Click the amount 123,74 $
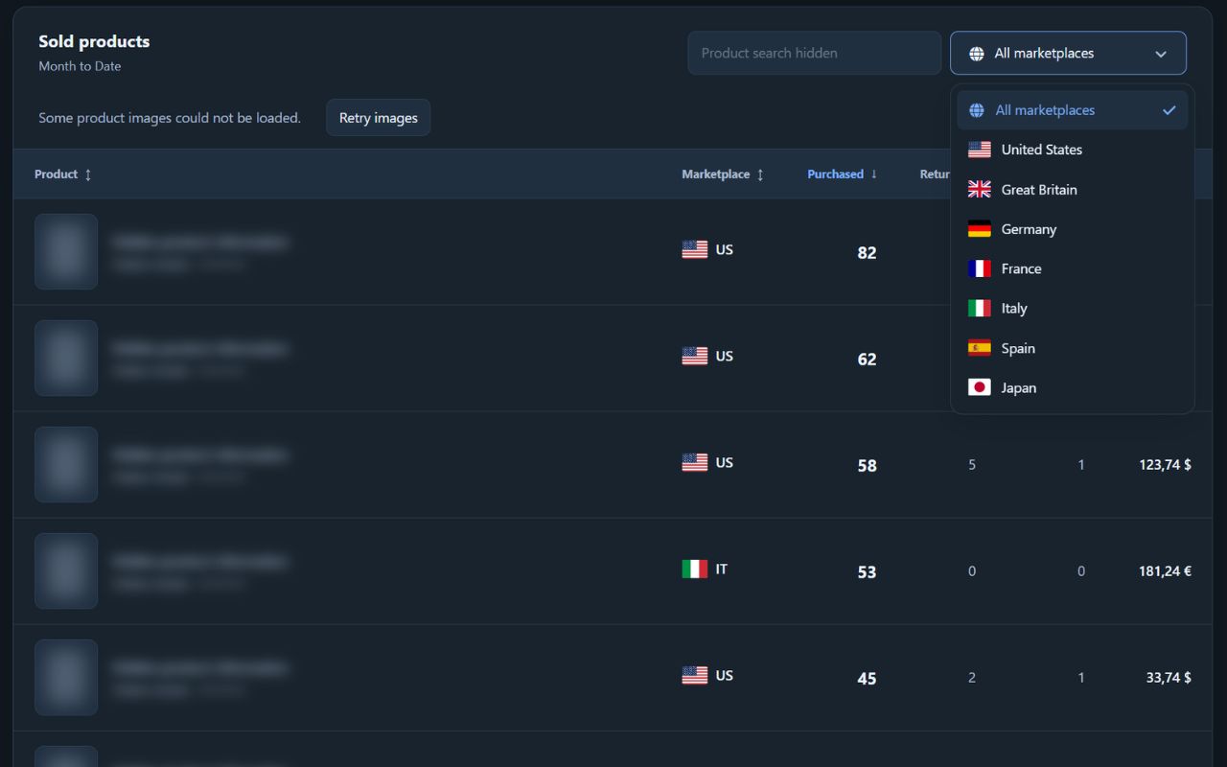Screen dimensions: 1227x767 1165,465
